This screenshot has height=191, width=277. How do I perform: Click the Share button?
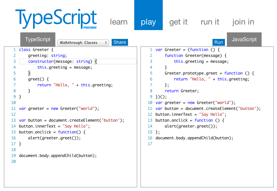point(120,43)
